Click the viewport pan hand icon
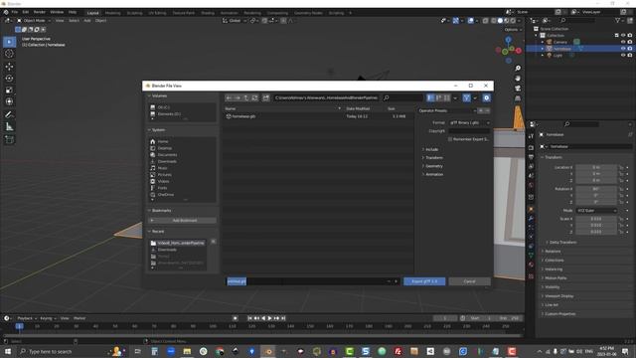Screen dimensions: 636x358 (518, 78)
